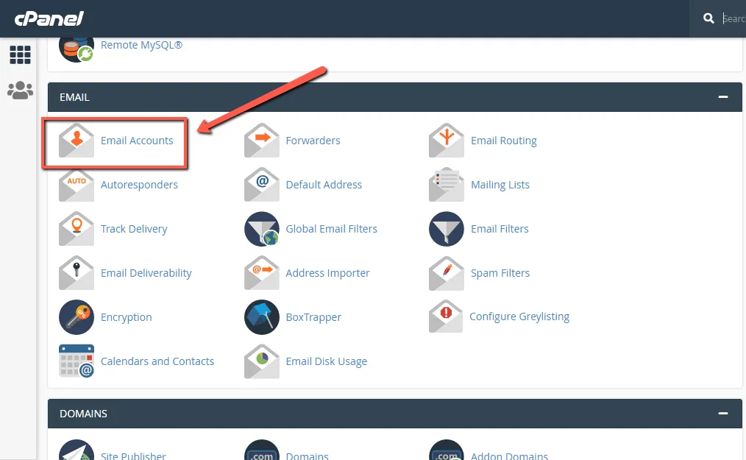Open the Remote MySQL® link
The height and width of the screenshot is (460, 746).
pyautogui.click(x=142, y=45)
